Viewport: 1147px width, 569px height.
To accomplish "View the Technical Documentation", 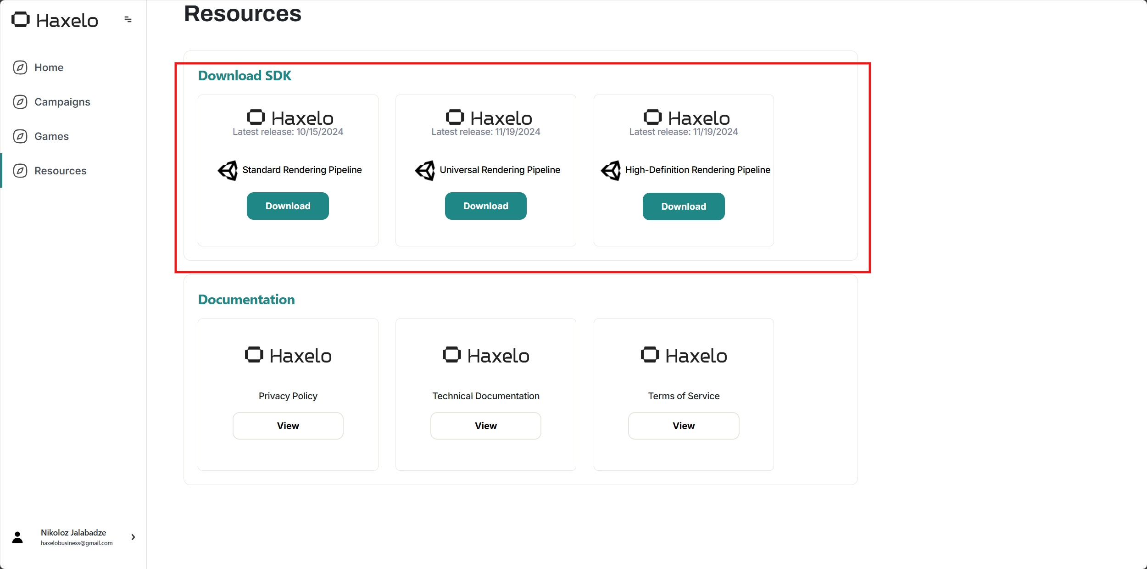I will (485, 426).
